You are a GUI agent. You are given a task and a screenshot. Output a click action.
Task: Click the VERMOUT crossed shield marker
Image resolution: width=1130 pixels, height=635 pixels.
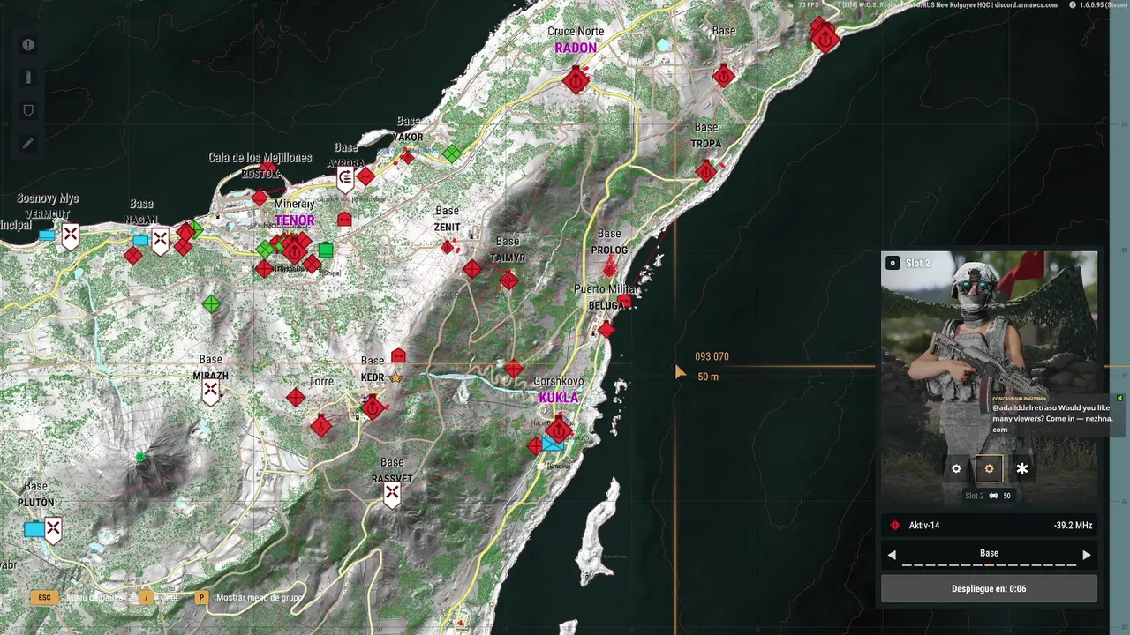(71, 236)
